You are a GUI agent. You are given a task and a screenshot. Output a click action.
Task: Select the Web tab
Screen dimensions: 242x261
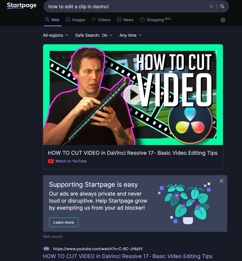52,20
